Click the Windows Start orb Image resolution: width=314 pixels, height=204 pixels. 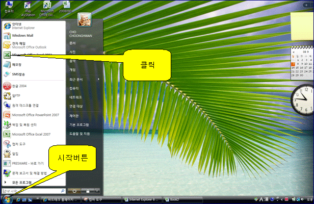7,199
